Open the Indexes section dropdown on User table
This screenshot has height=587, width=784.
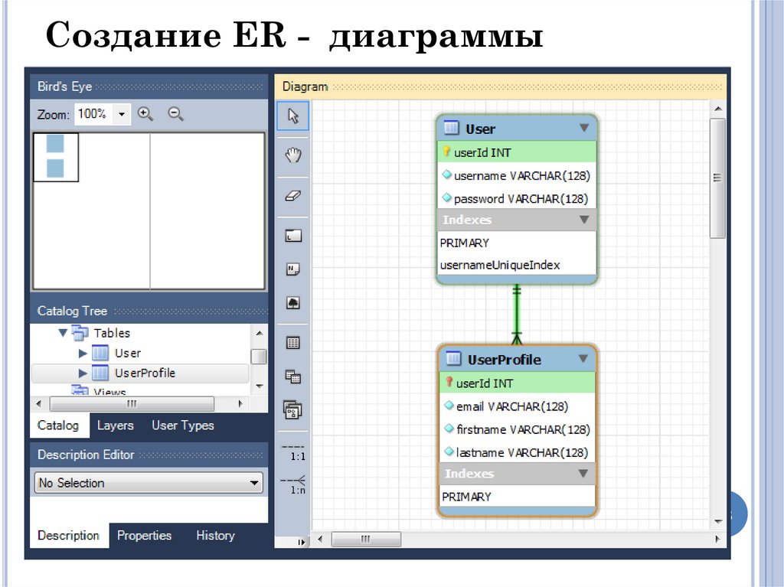click(x=585, y=220)
